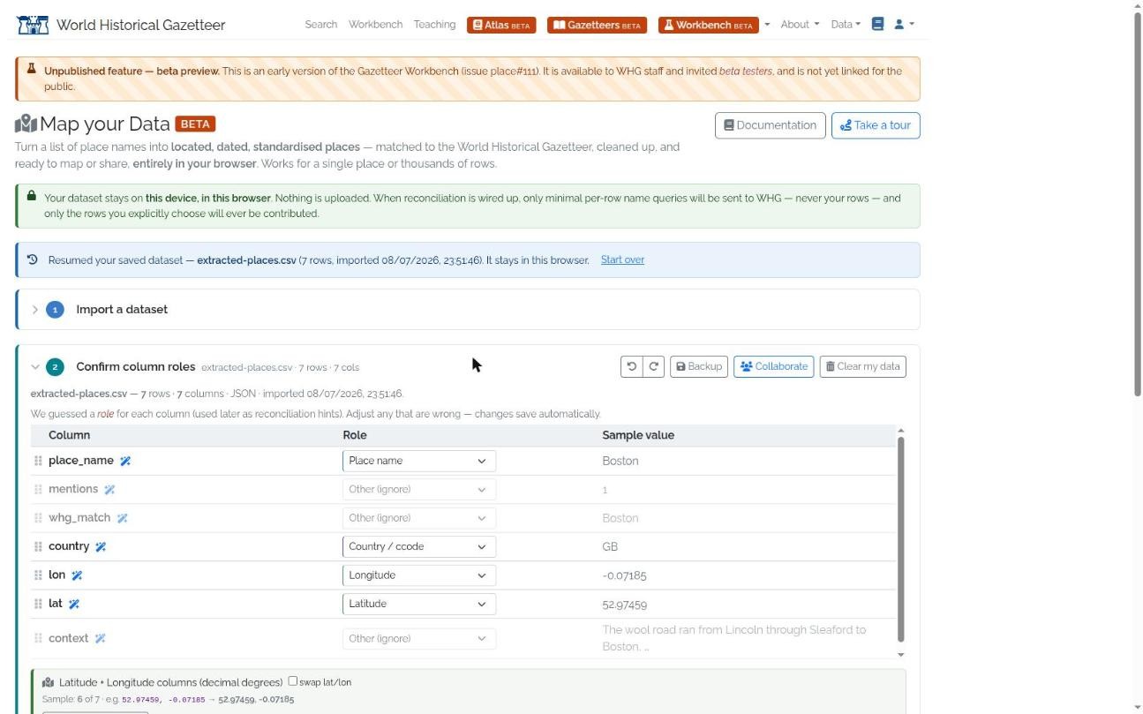
Task: Grab the drag handle of lon row
Action: coord(38,575)
